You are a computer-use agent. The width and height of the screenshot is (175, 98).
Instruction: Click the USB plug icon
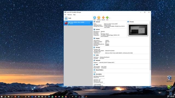94,65
